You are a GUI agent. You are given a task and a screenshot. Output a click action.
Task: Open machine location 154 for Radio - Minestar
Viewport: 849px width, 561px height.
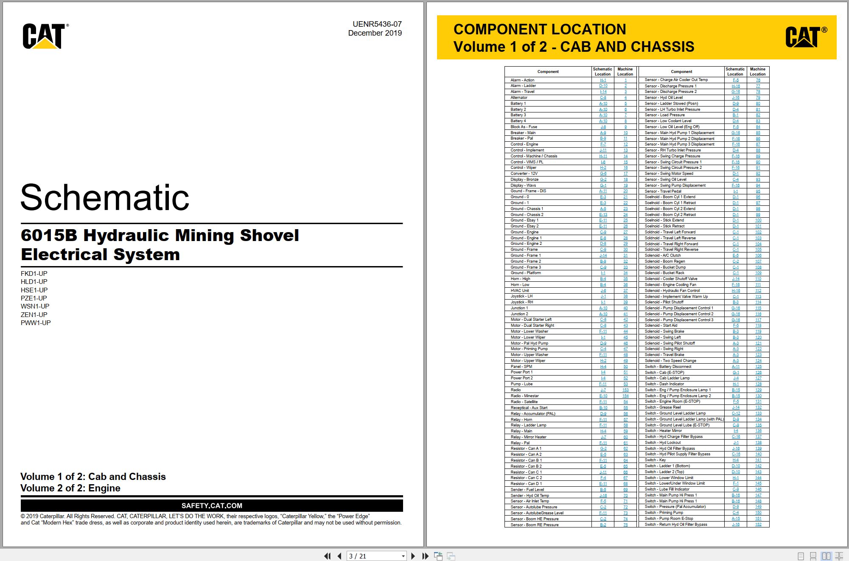[625, 396]
